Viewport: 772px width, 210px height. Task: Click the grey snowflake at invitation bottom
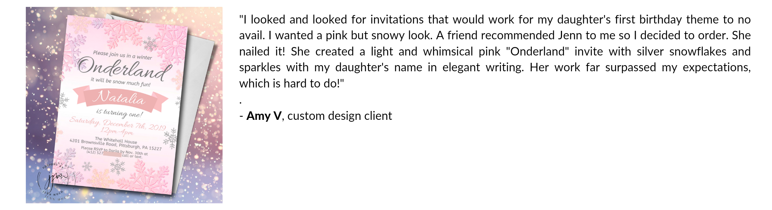[x=117, y=167]
